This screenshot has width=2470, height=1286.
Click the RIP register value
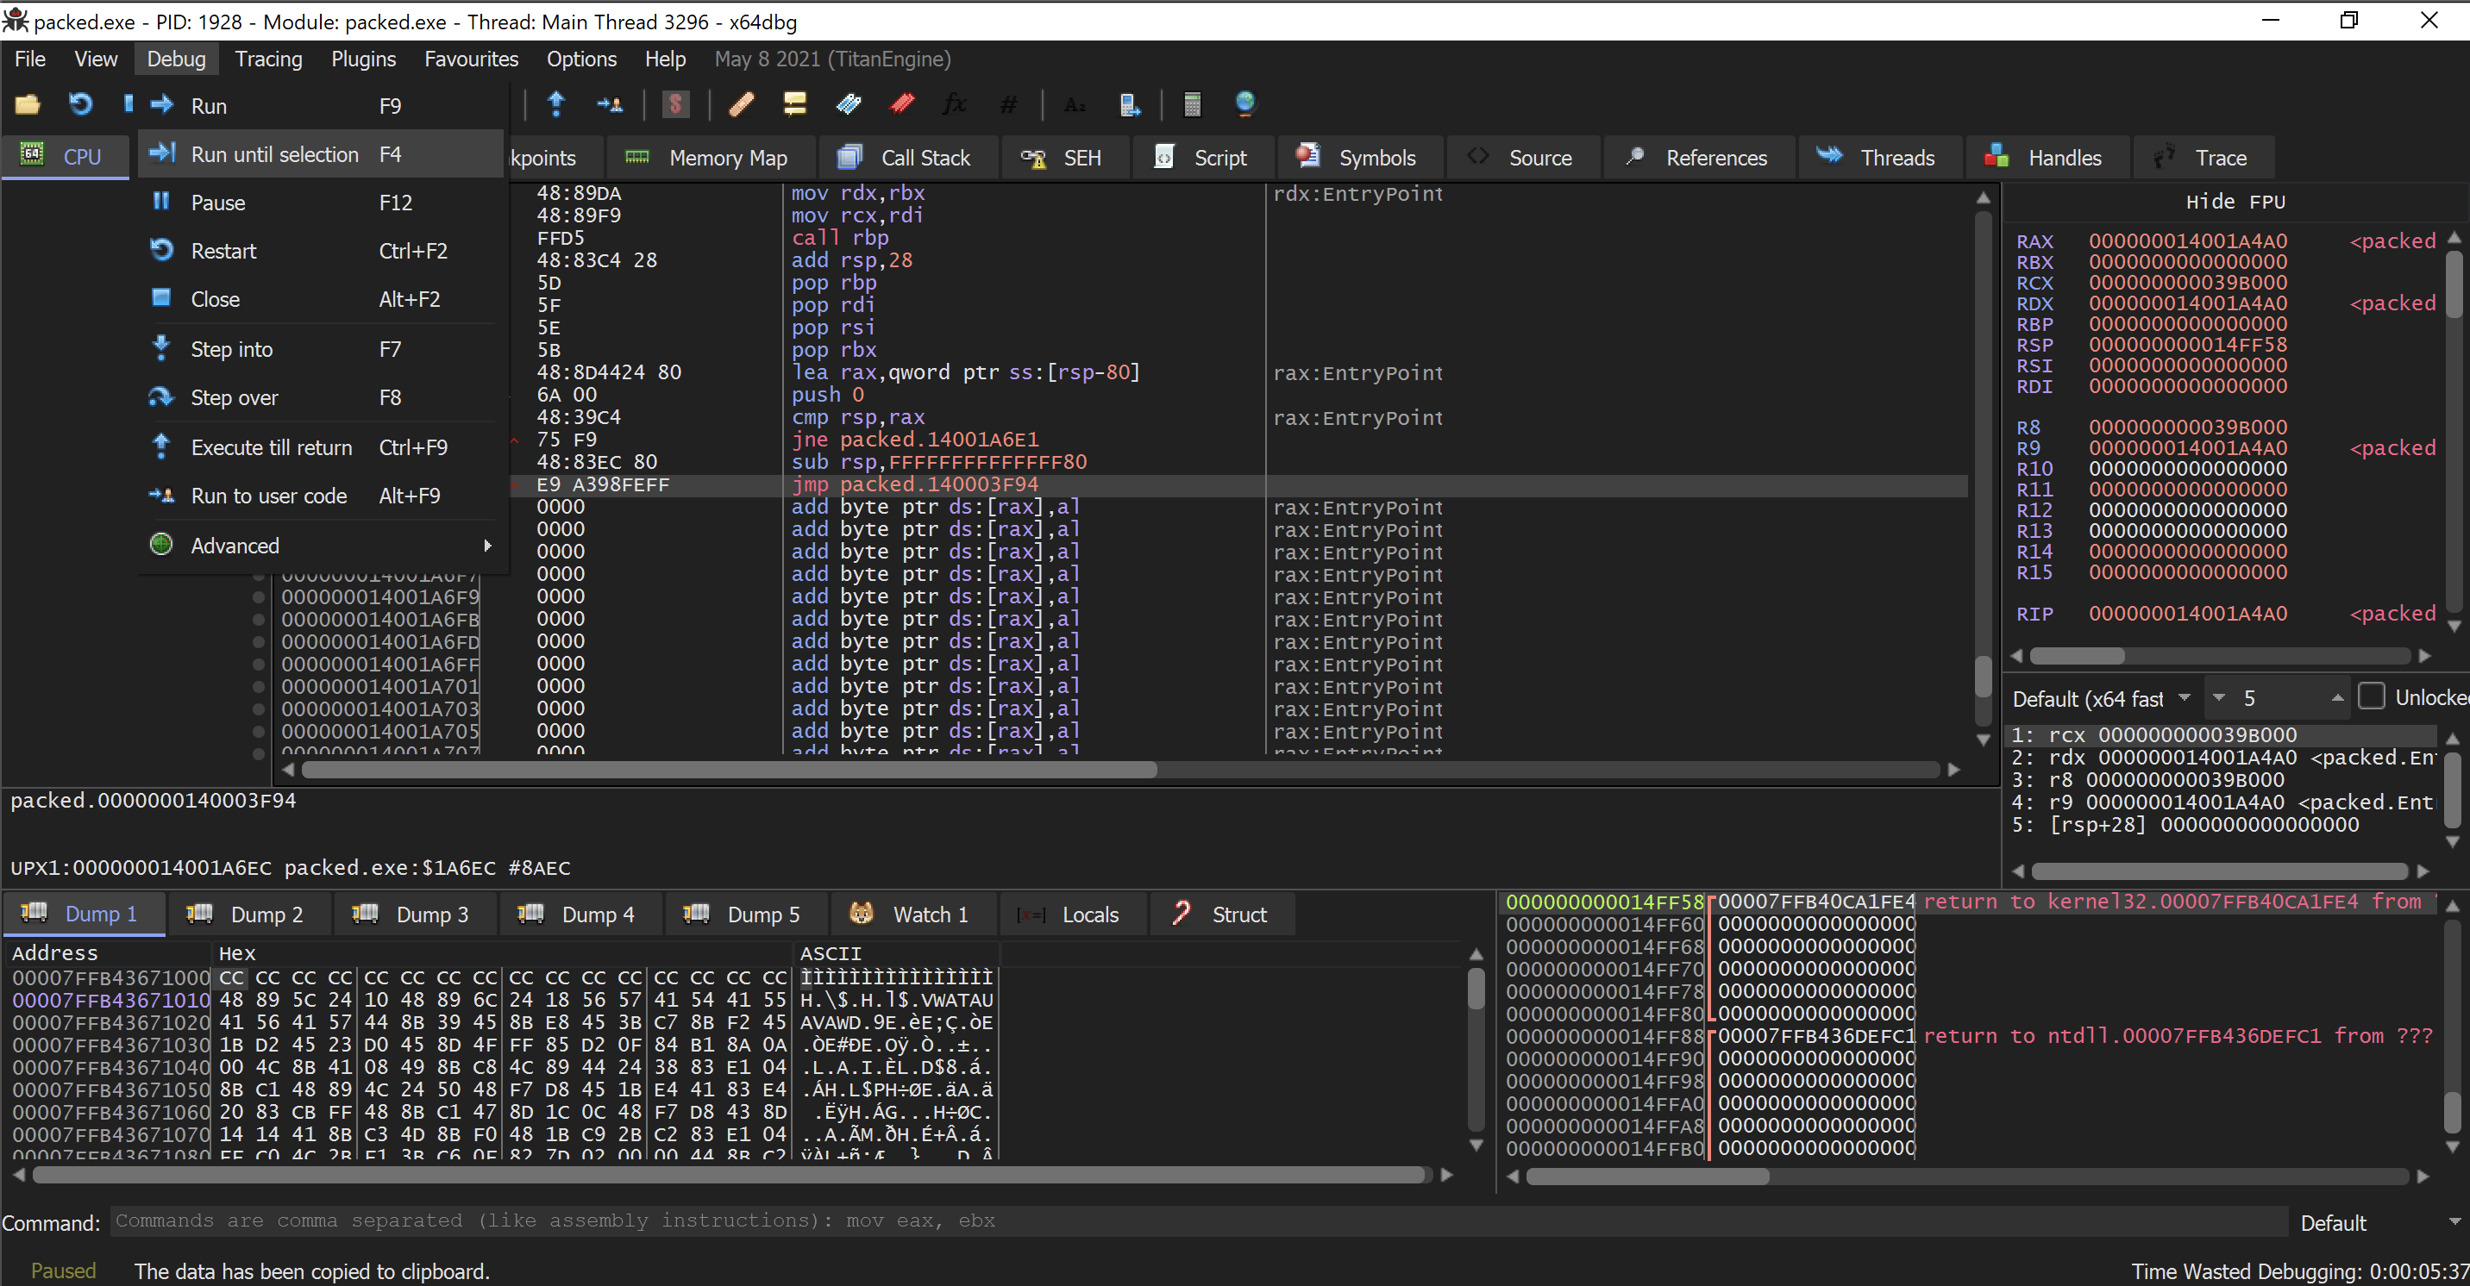coord(2187,614)
